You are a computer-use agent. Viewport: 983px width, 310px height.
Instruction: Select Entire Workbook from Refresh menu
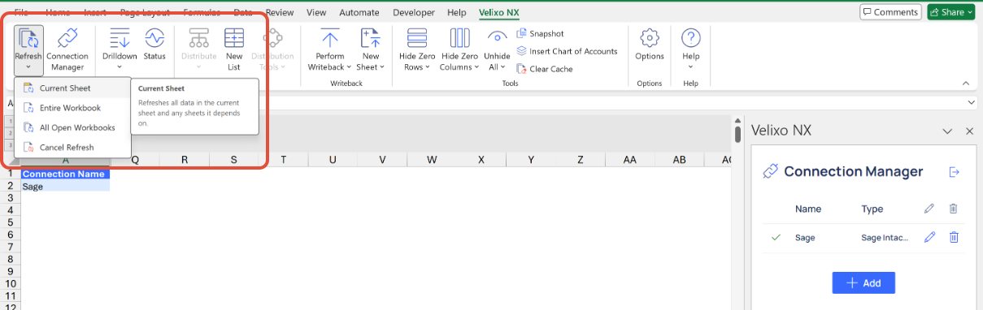[x=71, y=108]
